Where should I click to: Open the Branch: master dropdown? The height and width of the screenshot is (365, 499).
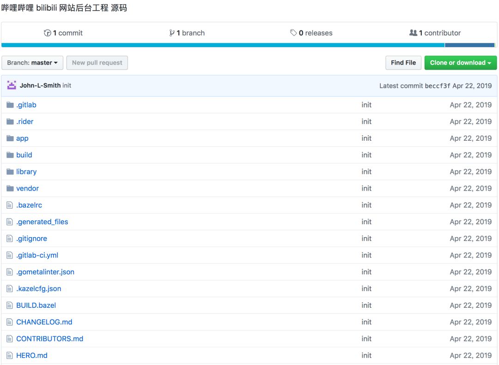pos(32,63)
